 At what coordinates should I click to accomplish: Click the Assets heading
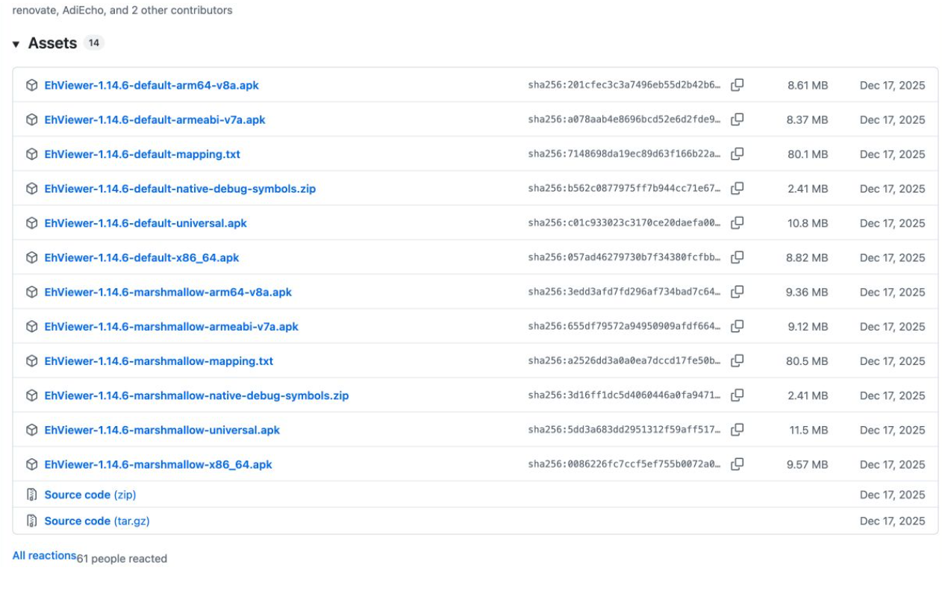click(x=52, y=43)
